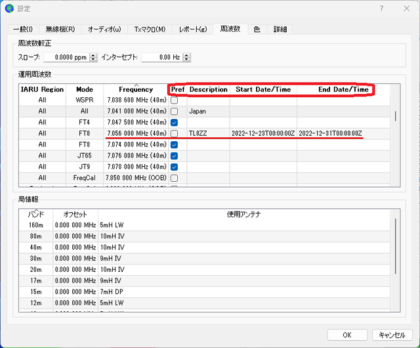This screenshot has width=420, height=348.
Task: Click the 5mH LW antenna cell for 12m
Action: (244, 303)
